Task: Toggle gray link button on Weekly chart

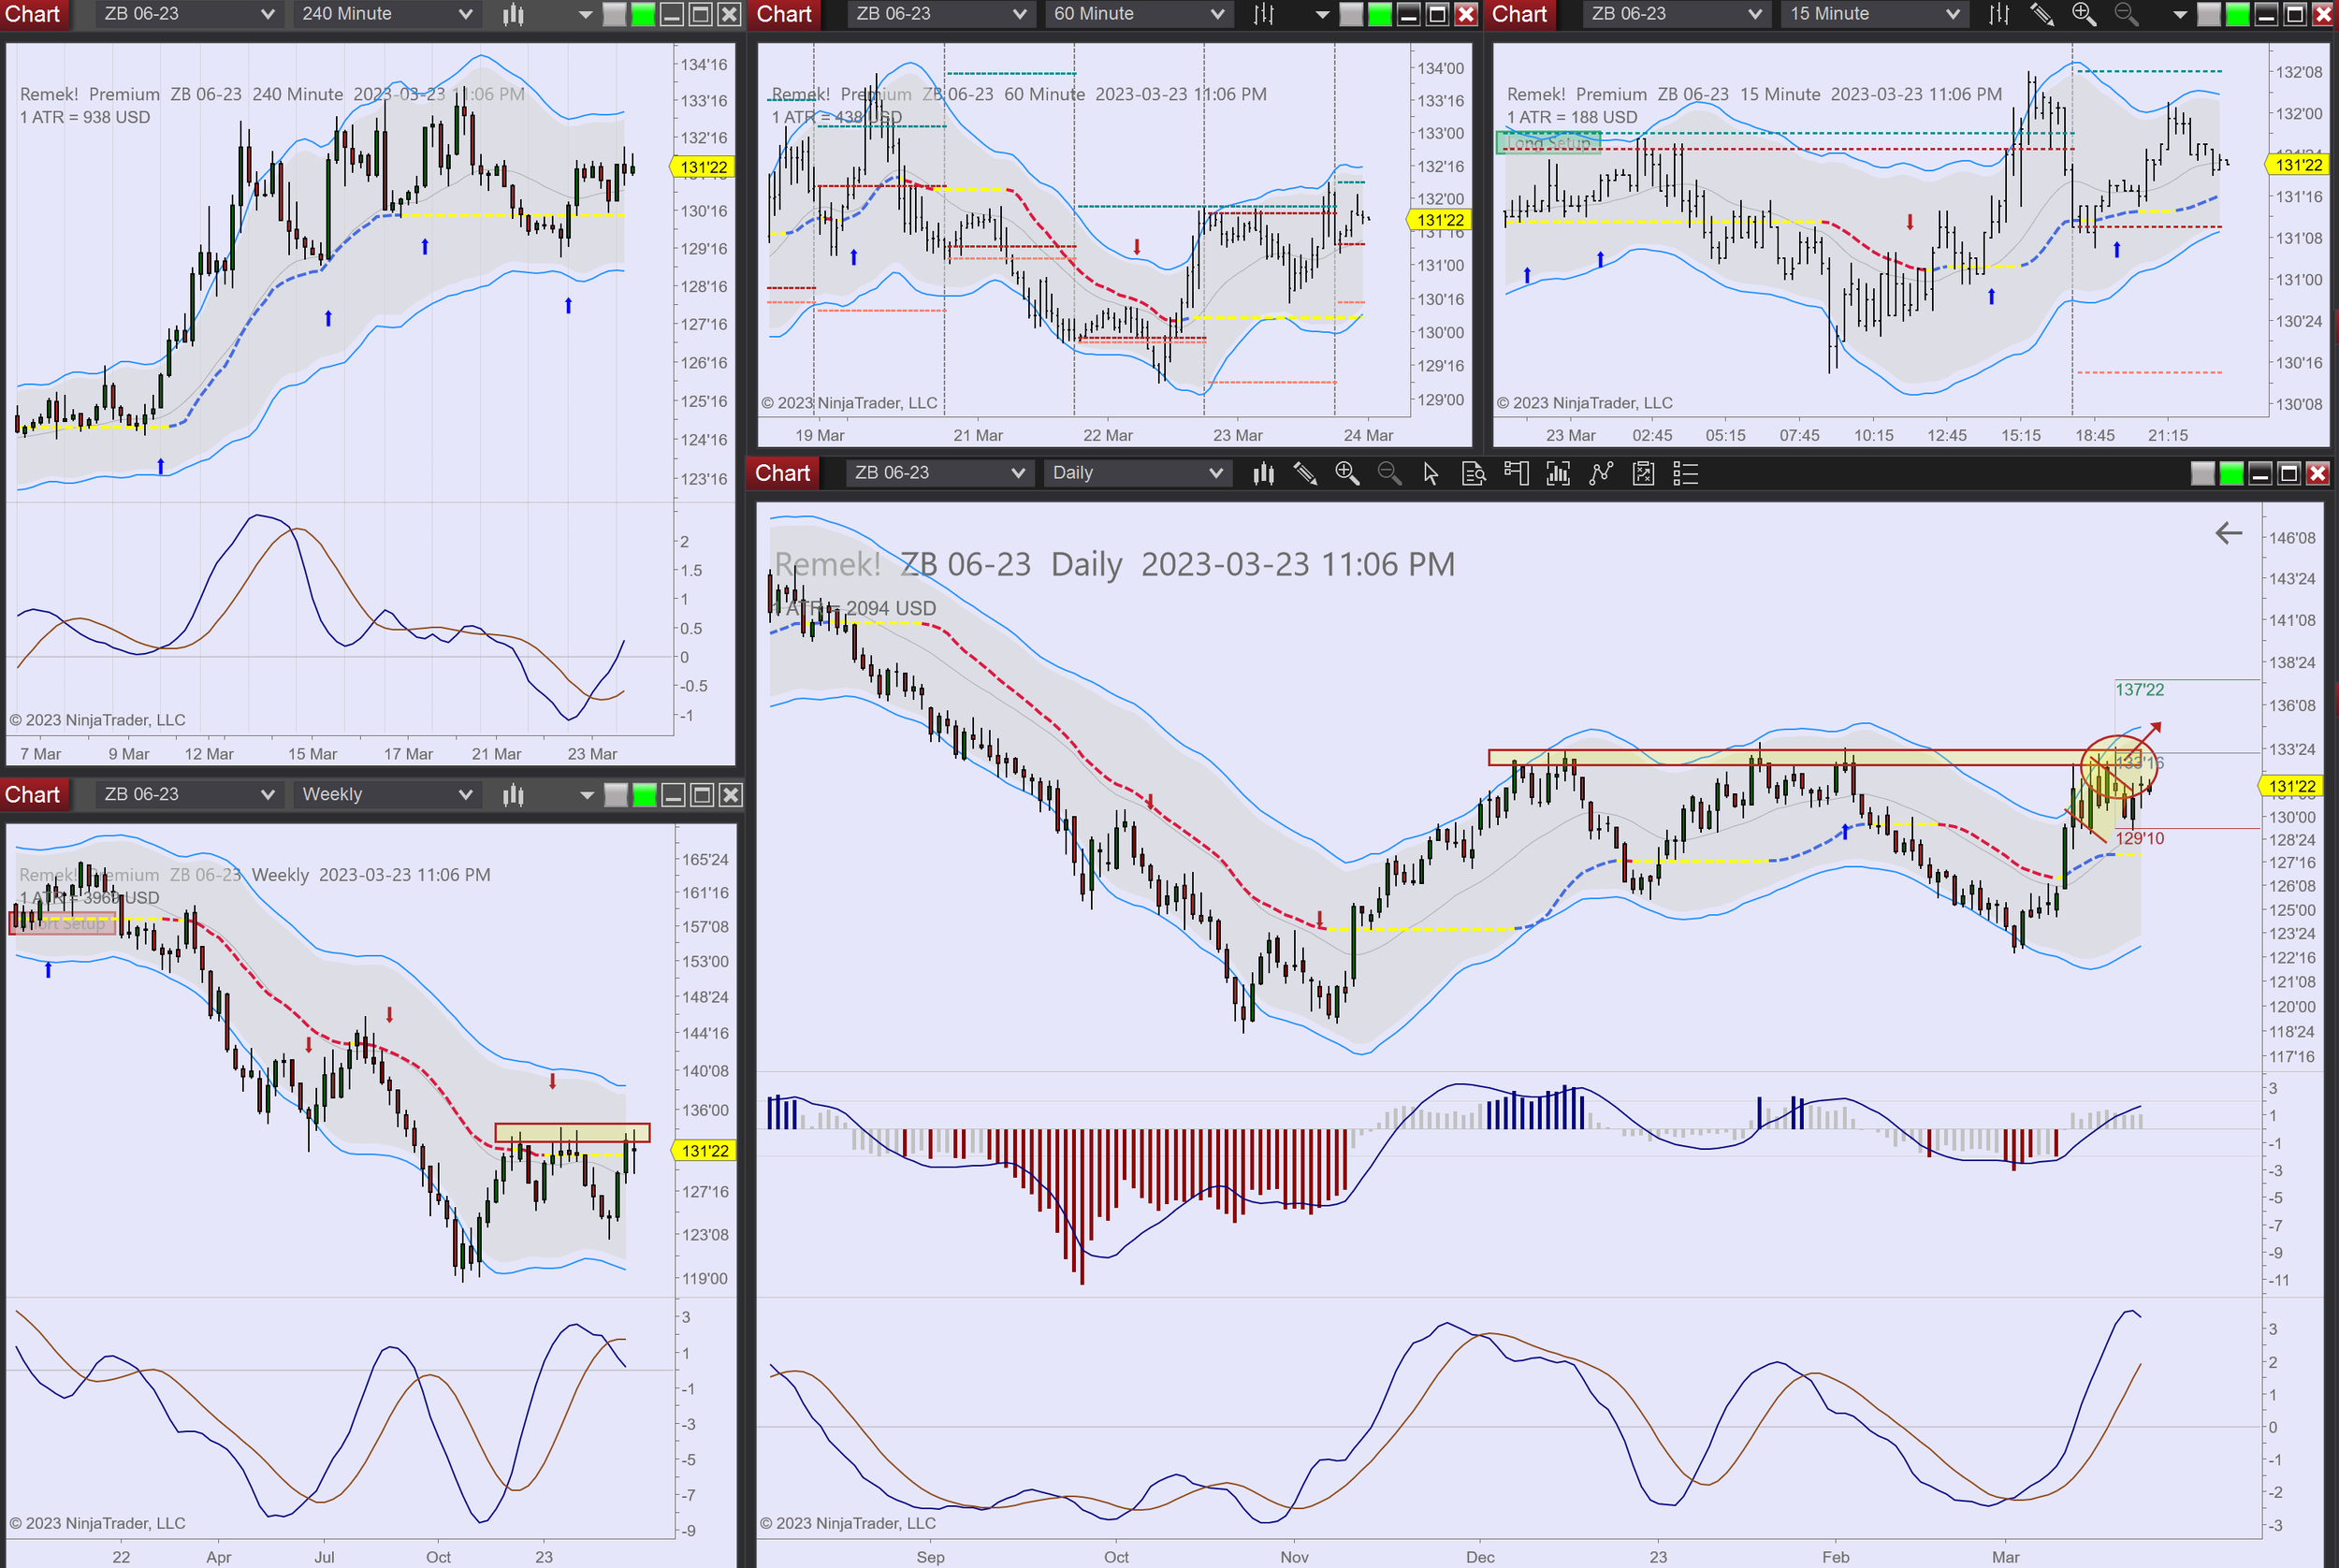Action: point(616,795)
